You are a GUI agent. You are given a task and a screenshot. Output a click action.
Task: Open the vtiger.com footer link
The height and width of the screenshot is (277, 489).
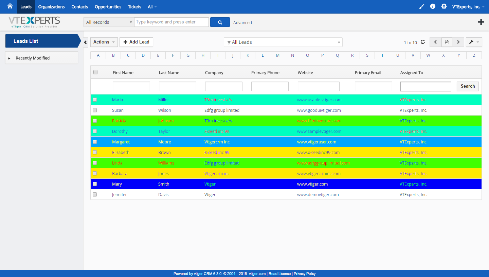coord(257,274)
